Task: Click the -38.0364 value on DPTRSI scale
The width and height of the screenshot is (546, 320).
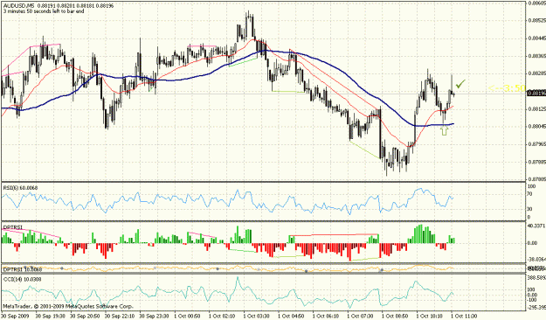Action: (536, 260)
